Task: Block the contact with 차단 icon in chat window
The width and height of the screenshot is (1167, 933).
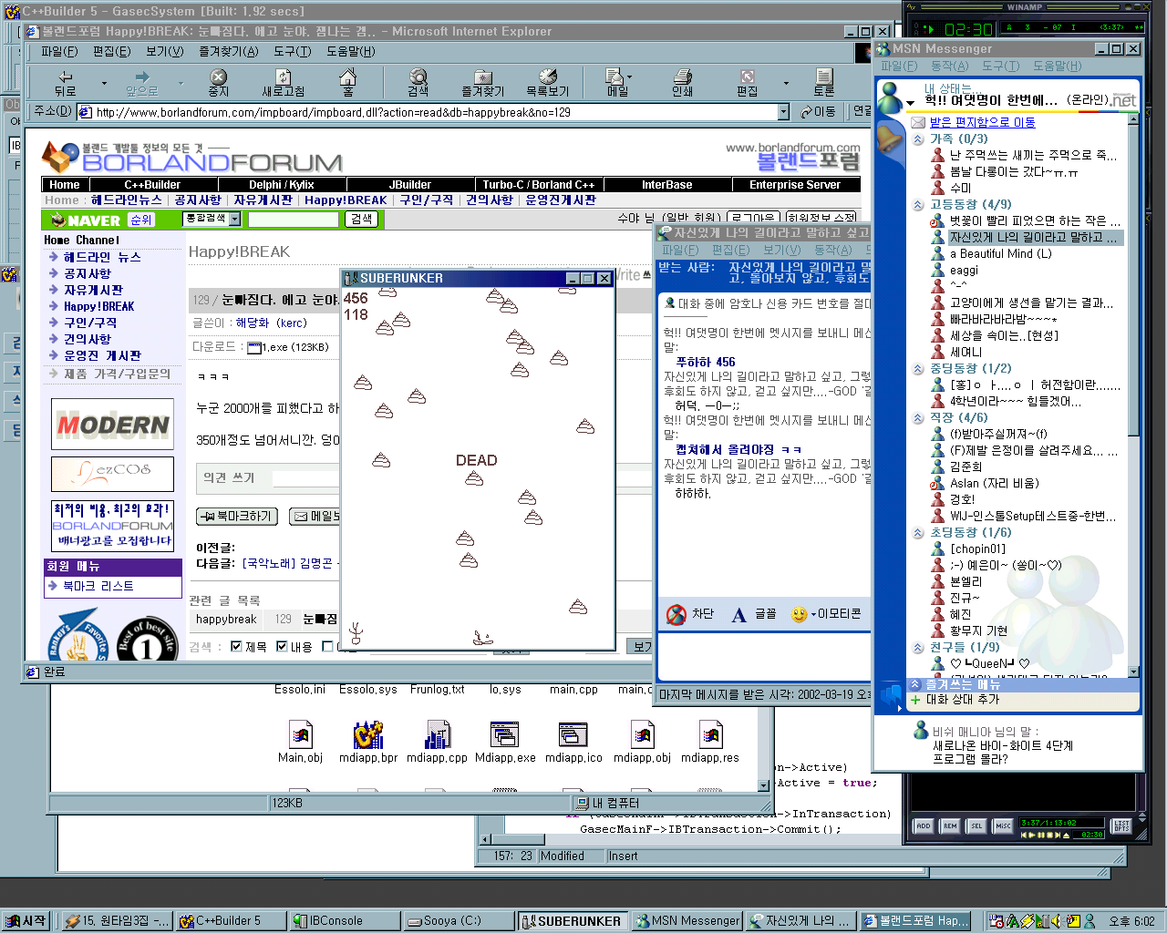Action: pyautogui.click(x=690, y=614)
